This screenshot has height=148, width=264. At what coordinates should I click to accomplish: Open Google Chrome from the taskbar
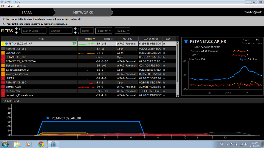point(41,144)
